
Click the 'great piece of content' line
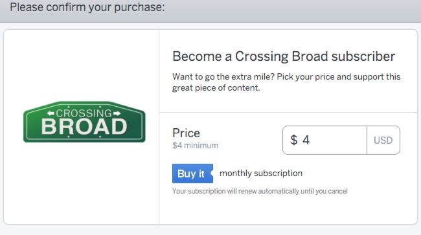tap(216, 88)
